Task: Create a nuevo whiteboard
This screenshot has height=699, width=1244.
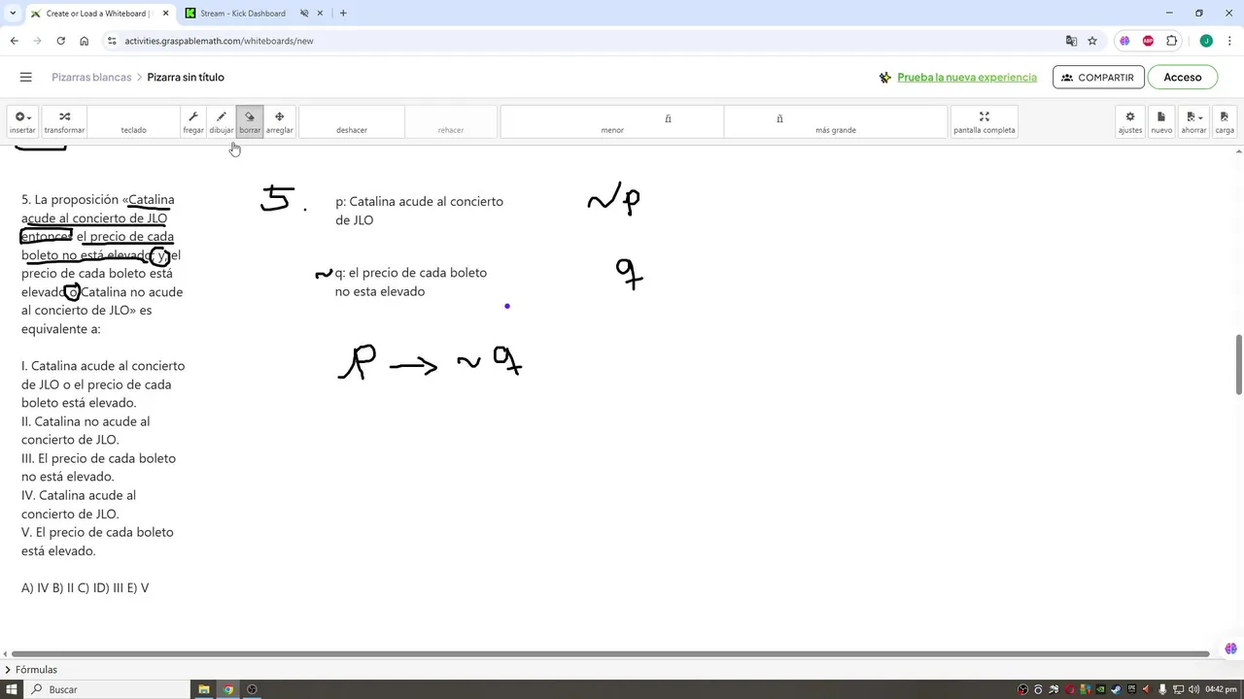Action: pos(1161,122)
